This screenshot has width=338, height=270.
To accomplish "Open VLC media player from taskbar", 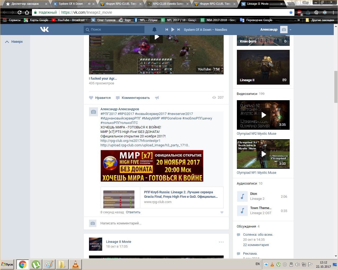I will [x=75, y=264].
